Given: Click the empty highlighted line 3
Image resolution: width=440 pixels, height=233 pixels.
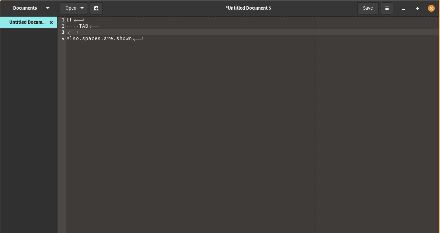Looking at the screenshot, I should pos(252,32).
